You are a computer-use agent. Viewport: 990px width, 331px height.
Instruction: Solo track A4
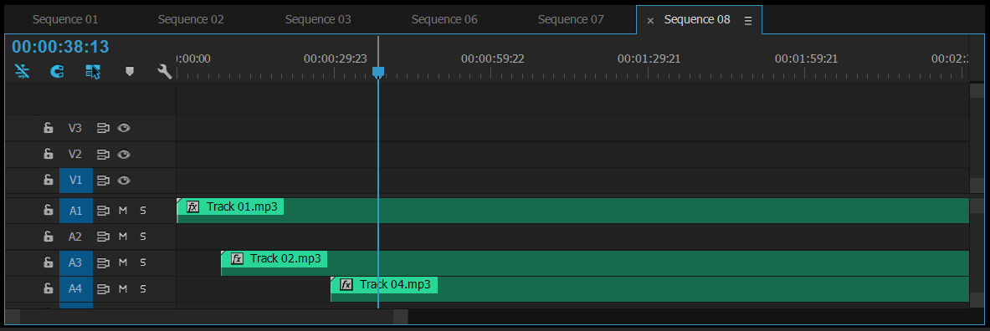[143, 288]
